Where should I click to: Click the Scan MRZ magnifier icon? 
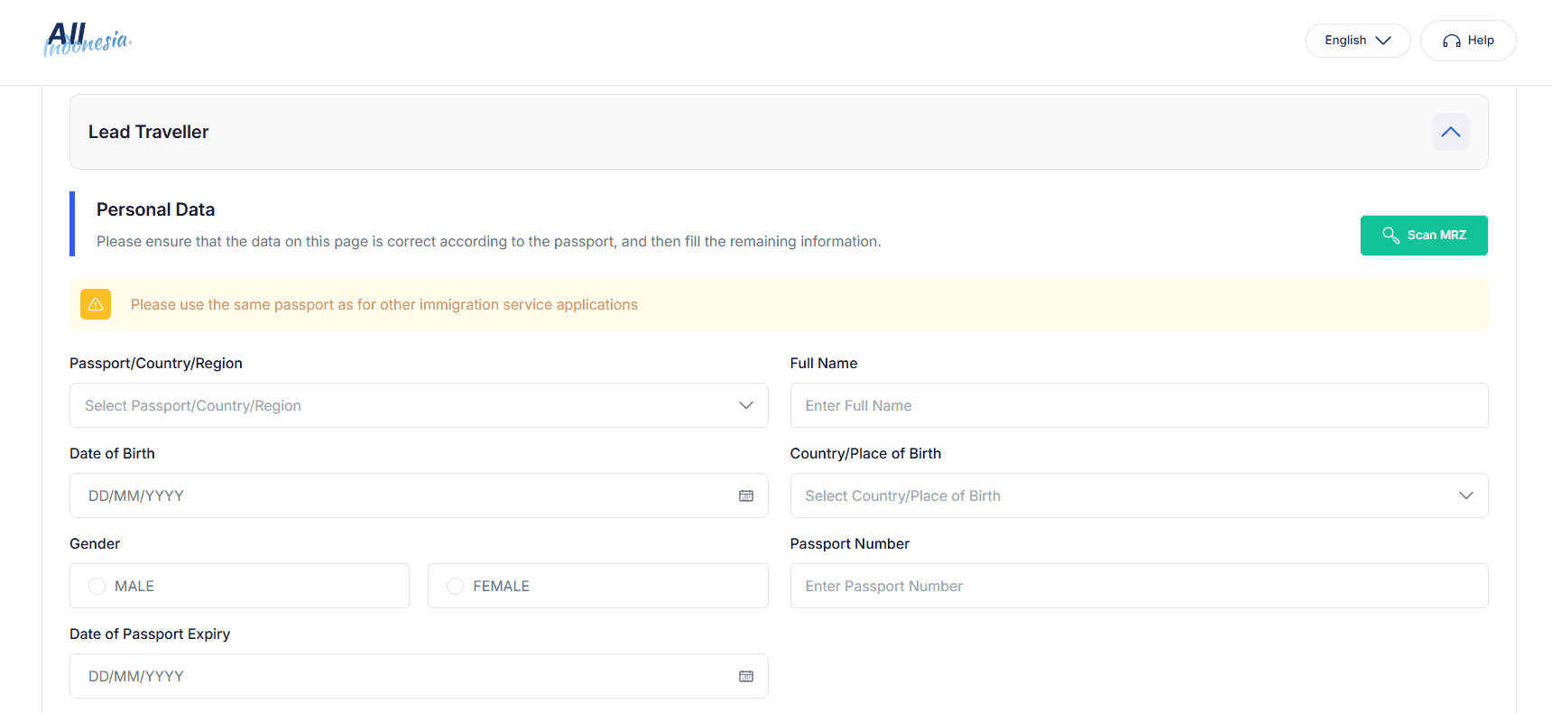[x=1390, y=236]
